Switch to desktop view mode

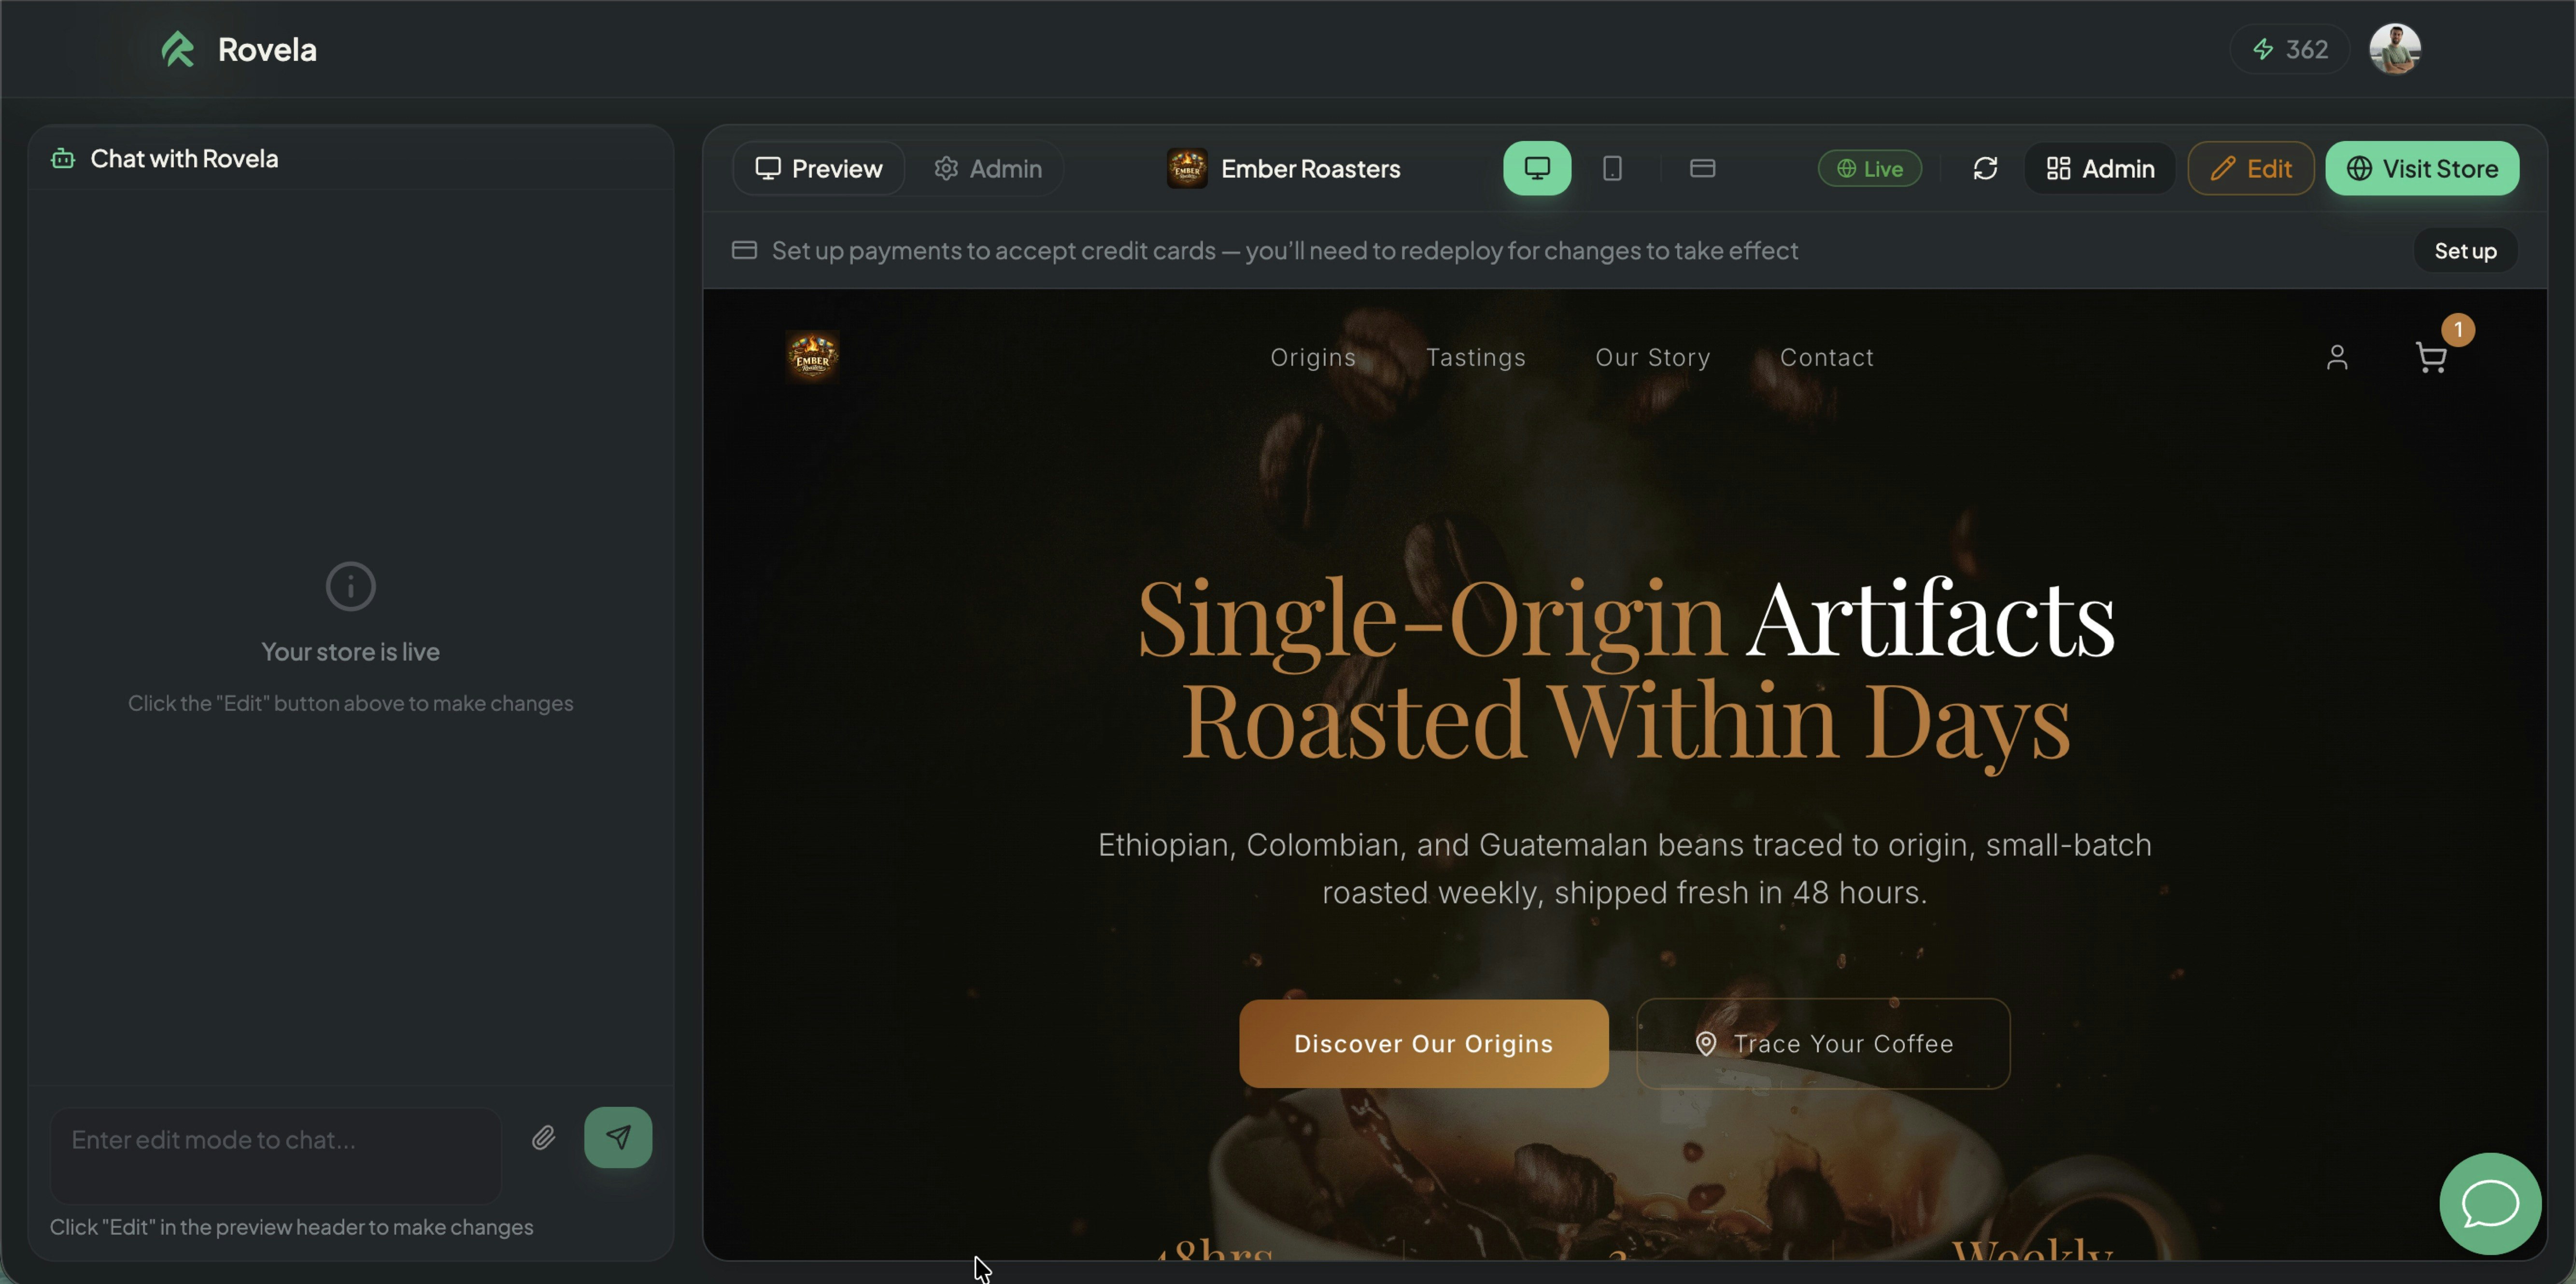(1536, 168)
